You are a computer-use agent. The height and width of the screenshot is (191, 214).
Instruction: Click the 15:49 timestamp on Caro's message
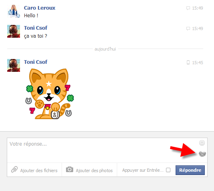pyautogui.click(x=198, y=8)
